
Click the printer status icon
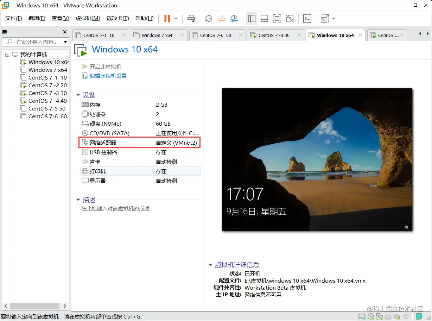pos(388,317)
